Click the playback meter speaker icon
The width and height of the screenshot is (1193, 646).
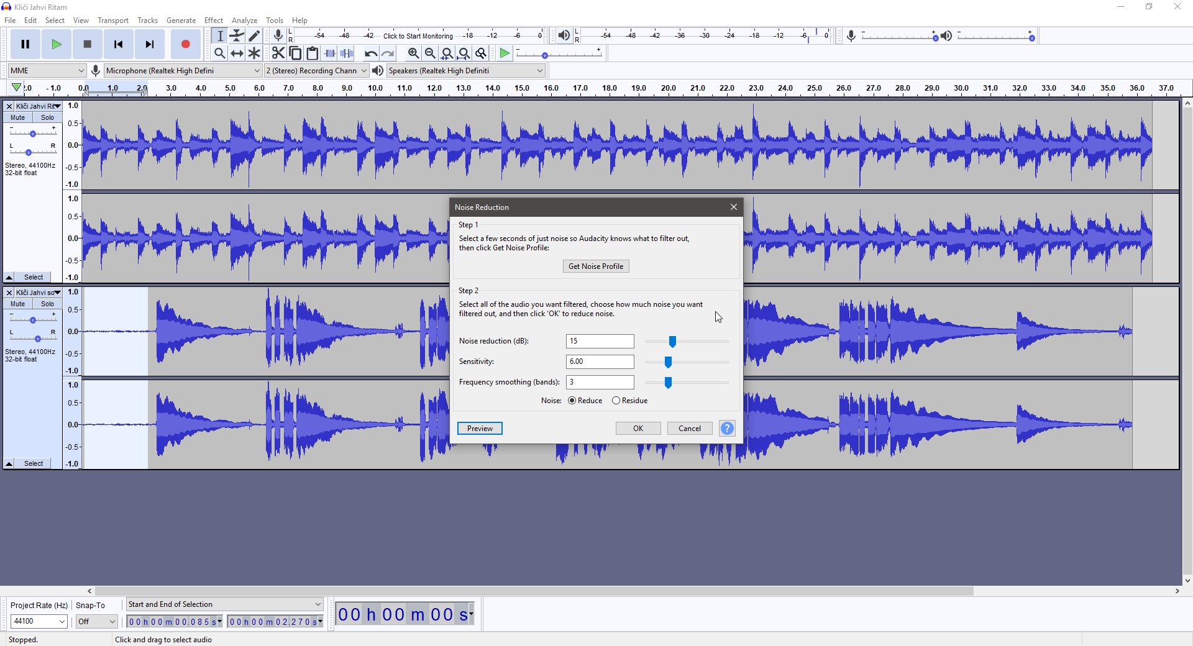point(564,35)
